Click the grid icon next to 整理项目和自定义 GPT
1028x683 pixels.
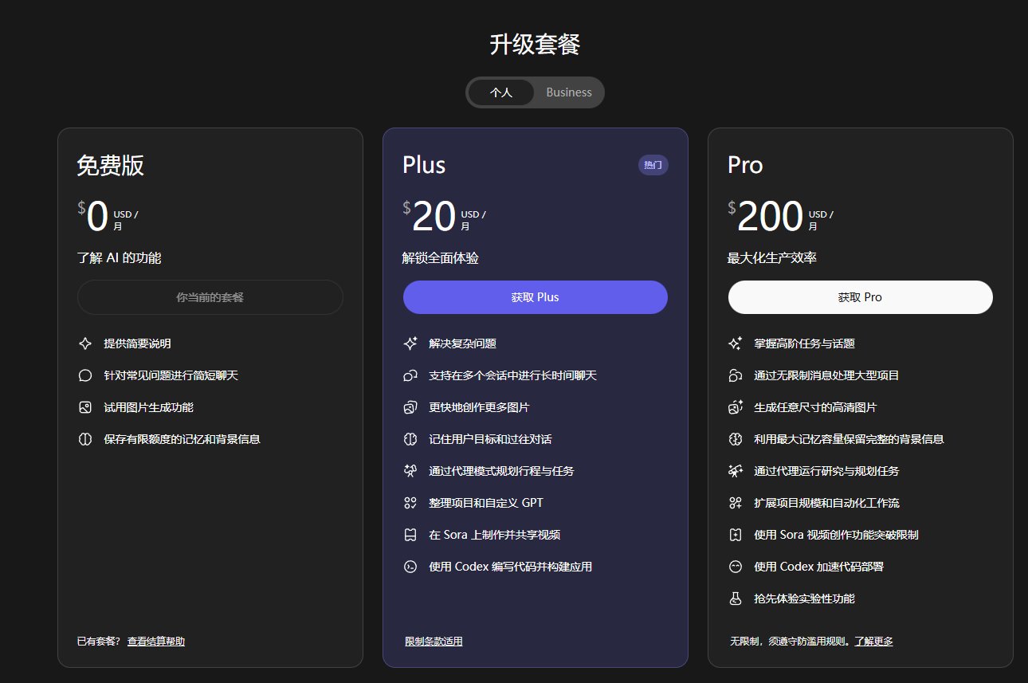click(x=410, y=503)
